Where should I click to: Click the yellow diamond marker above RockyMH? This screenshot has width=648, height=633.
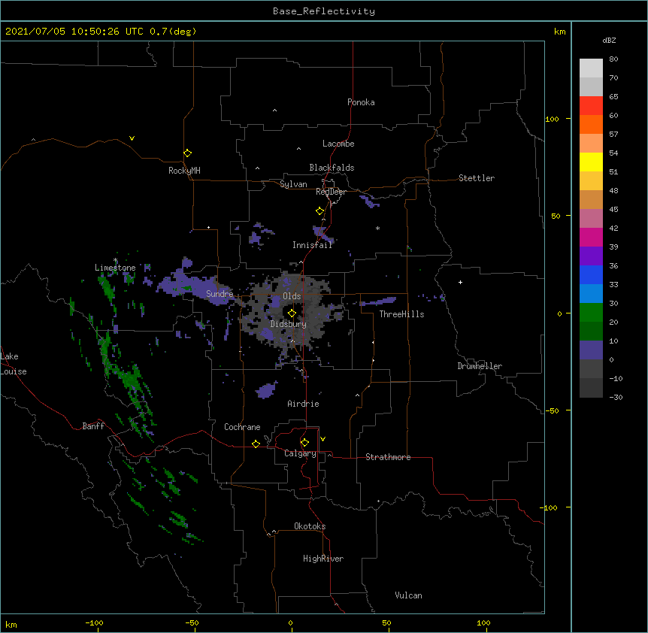[x=187, y=153]
